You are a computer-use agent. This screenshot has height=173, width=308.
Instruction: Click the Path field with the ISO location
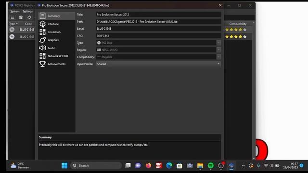158,22
